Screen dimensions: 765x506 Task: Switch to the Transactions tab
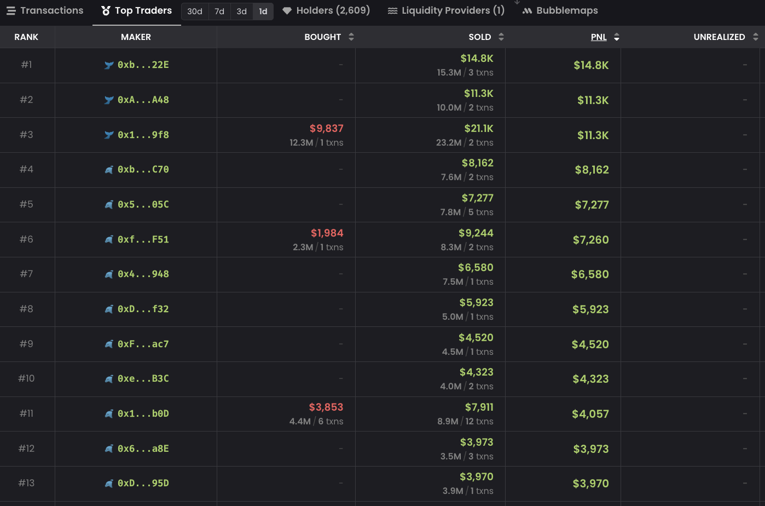pos(45,10)
